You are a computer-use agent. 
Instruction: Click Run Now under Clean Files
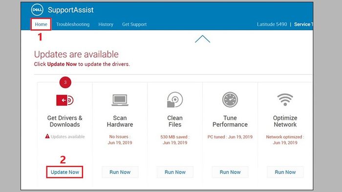point(175,172)
